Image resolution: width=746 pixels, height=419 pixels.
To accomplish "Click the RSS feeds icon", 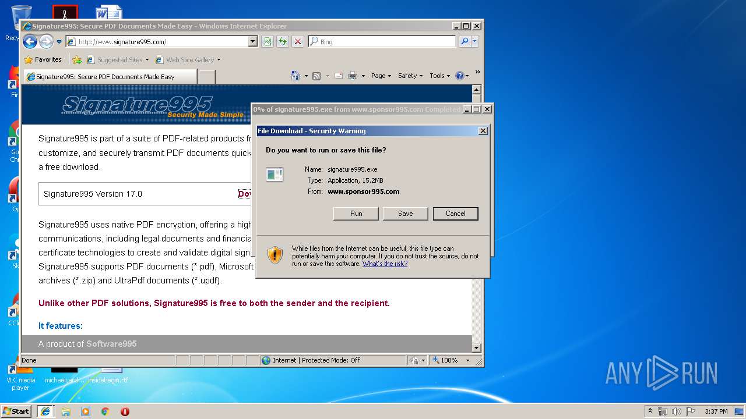I will tap(316, 76).
